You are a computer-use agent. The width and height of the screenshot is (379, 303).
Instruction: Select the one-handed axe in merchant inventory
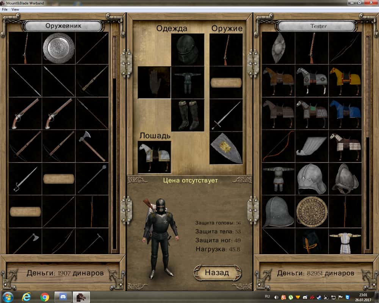pyautogui.click(x=92, y=146)
